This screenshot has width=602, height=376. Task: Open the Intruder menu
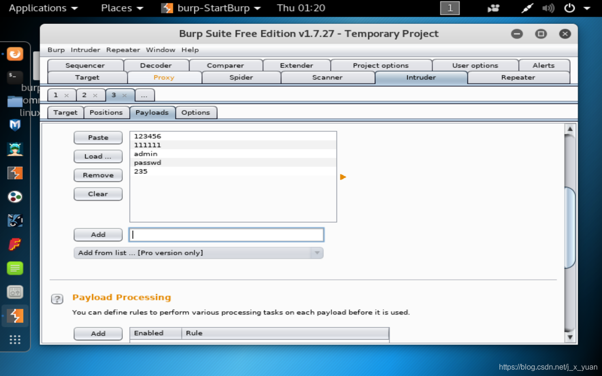pyautogui.click(x=85, y=50)
